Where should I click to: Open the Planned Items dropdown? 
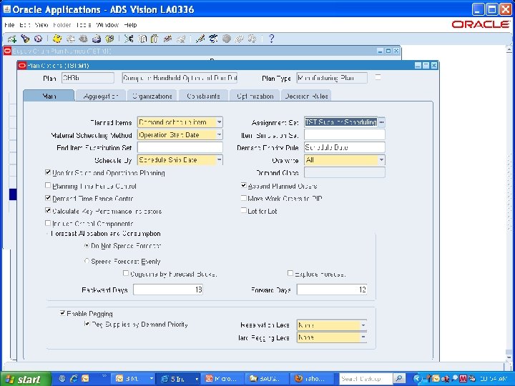click(x=219, y=122)
